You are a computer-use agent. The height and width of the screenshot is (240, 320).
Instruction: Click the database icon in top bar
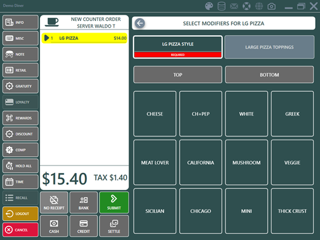tap(222, 6)
